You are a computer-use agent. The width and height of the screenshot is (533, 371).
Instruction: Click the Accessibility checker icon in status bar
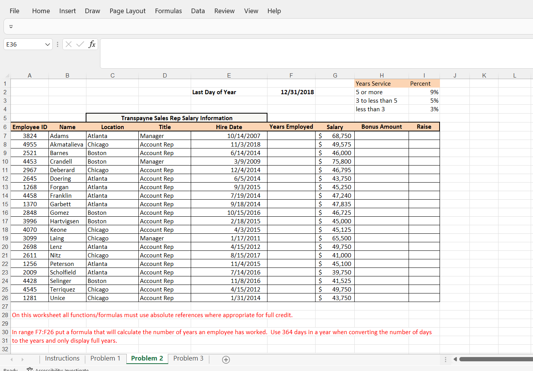29,369
